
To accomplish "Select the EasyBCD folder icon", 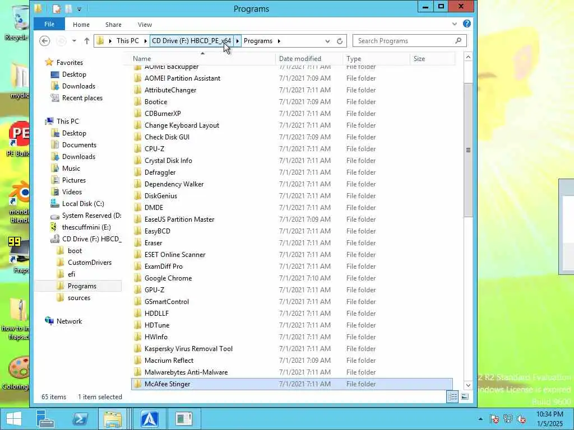I will pos(137,231).
